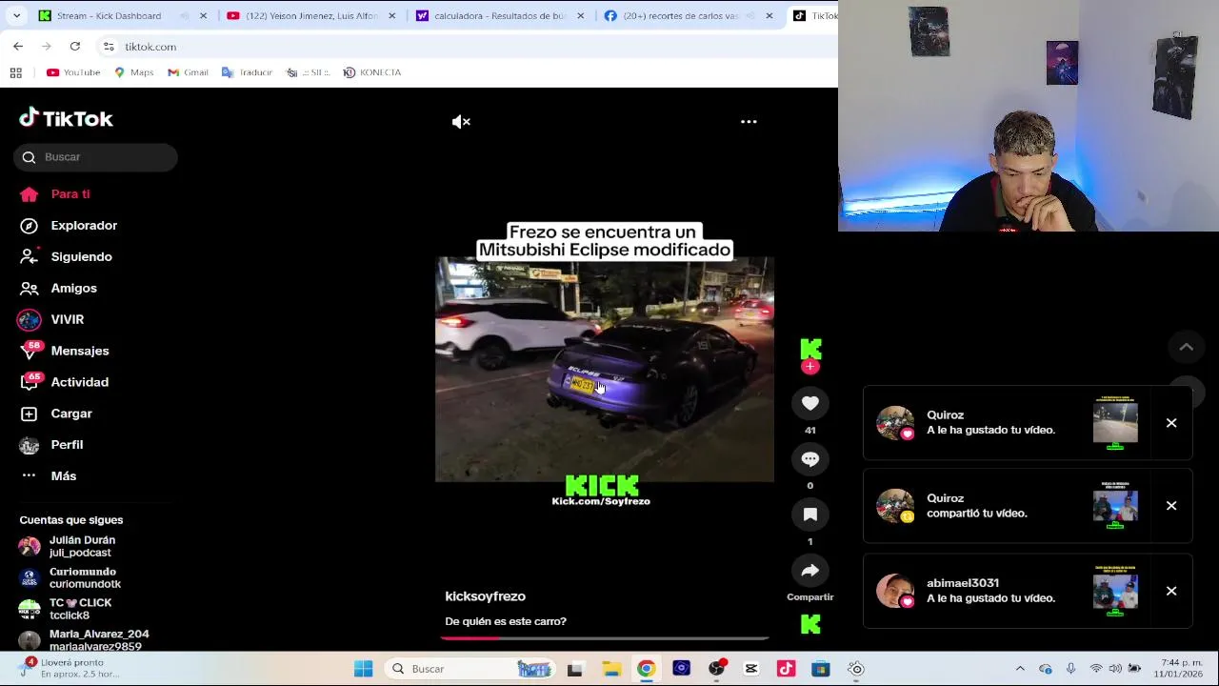The width and height of the screenshot is (1219, 686).
Task: Dismiss Quiroz compartió tu vídeo notification
Action: pyautogui.click(x=1171, y=506)
